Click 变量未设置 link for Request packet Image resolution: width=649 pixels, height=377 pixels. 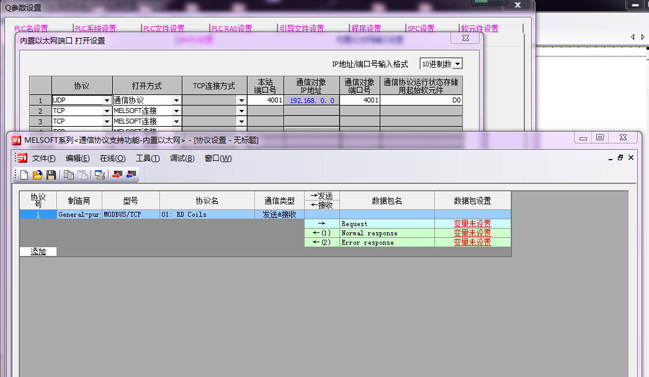tap(472, 224)
